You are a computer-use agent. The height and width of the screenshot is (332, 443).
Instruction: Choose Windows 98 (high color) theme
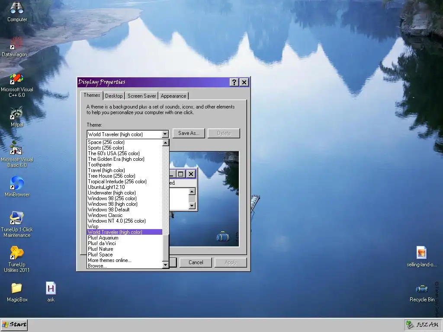tap(125, 204)
